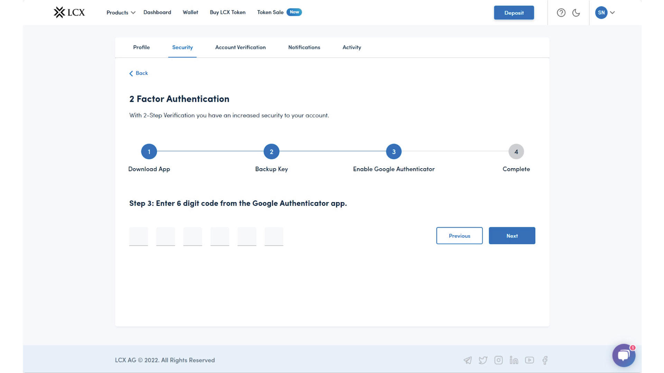The image size is (664, 373).
Task: Expand the SN account dropdown chevron
Action: click(612, 13)
